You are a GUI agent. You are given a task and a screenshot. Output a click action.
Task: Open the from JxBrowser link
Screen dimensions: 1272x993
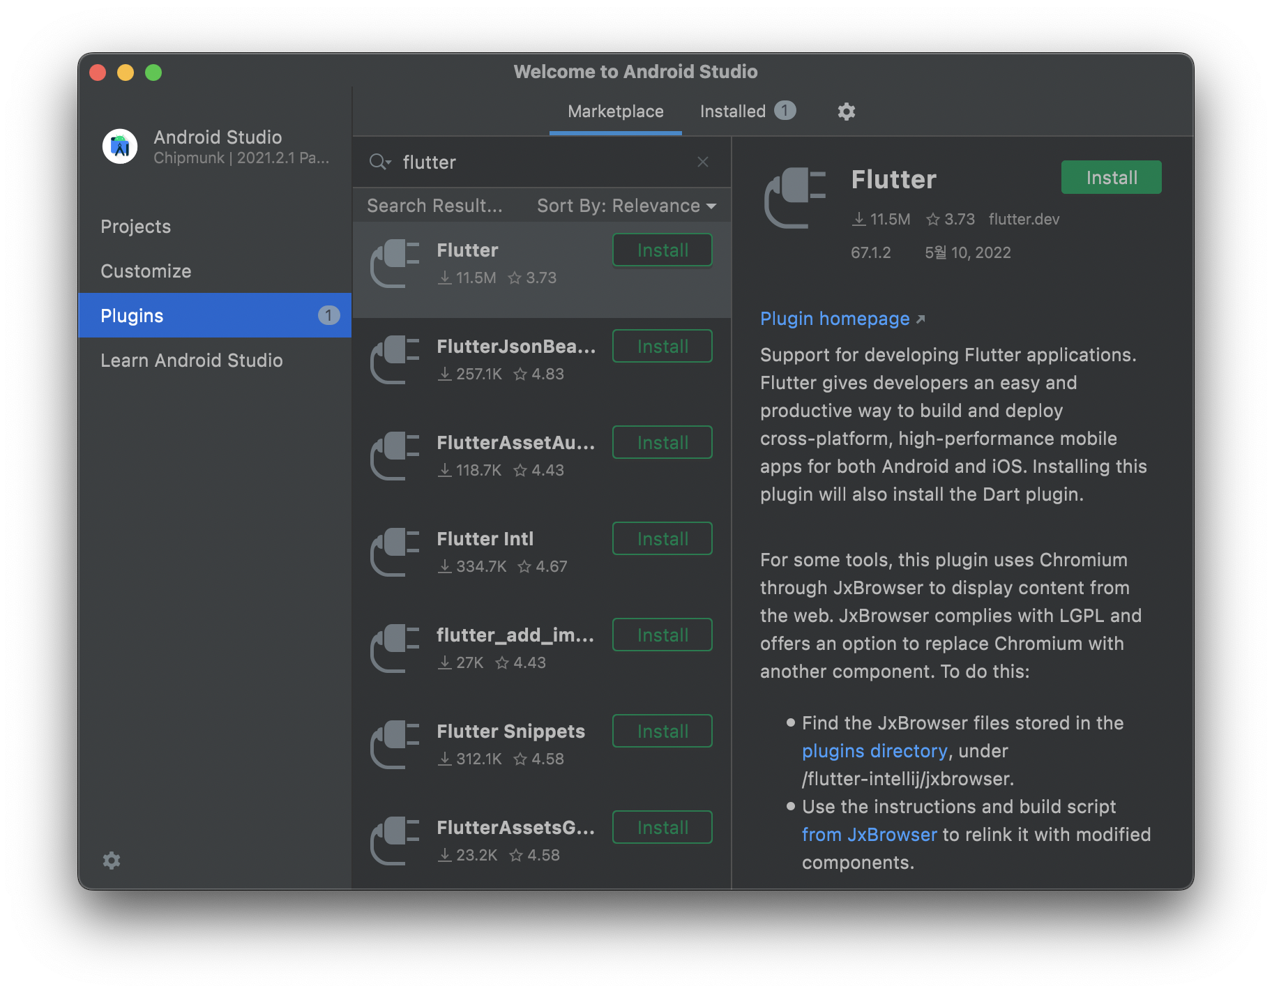pyautogui.click(x=869, y=835)
